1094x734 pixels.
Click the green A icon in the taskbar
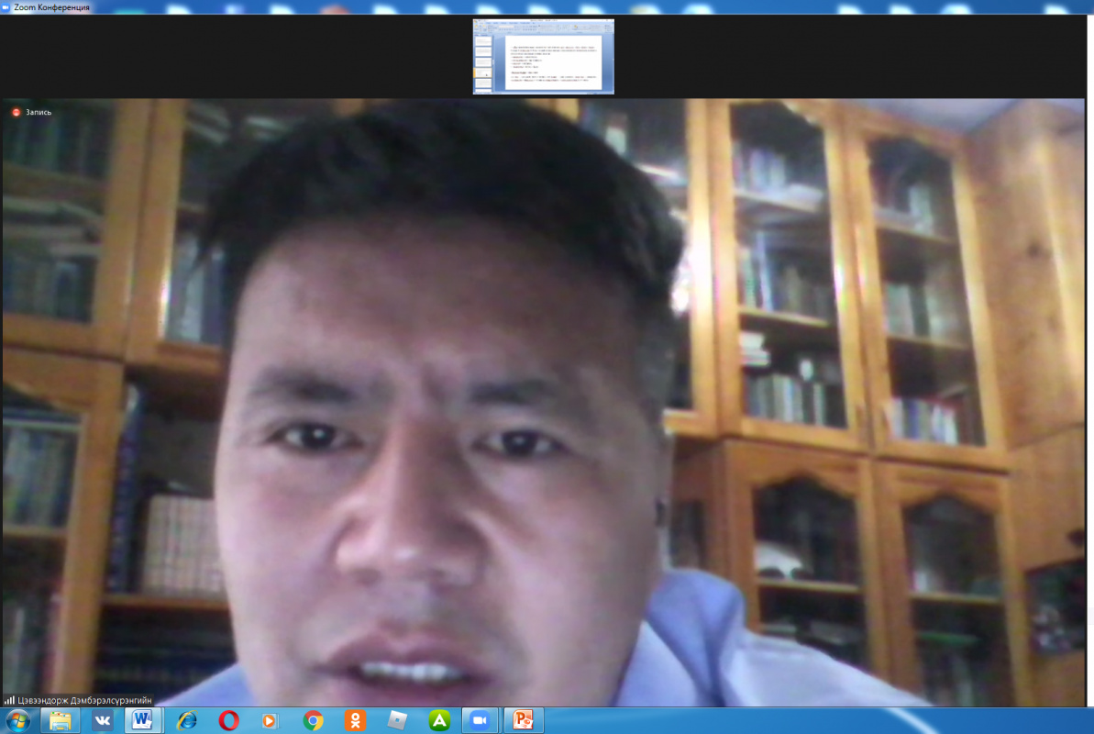[x=439, y=721]
